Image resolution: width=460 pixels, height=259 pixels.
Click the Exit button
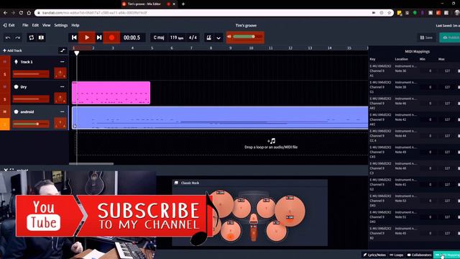[9, 25]
